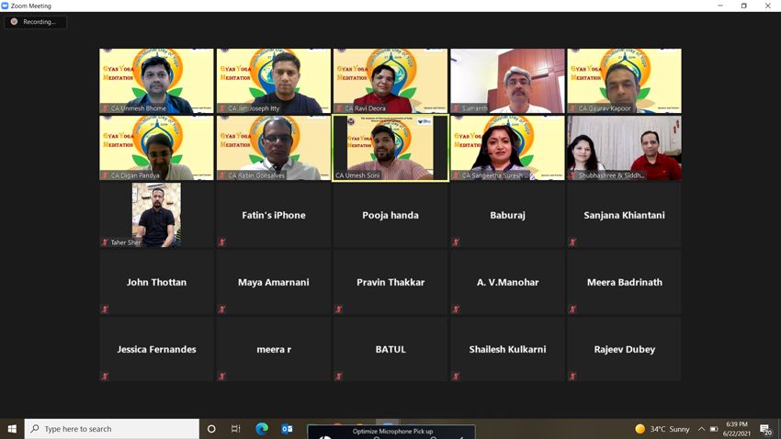Screen dimensions: 781x439
Task: Open the Windows Start menu
Action: [12, 429]
